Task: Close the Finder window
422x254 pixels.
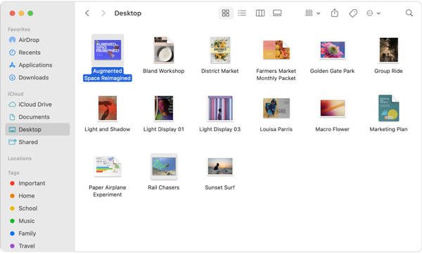Action: pyautogui.click(x=12, y=13)
